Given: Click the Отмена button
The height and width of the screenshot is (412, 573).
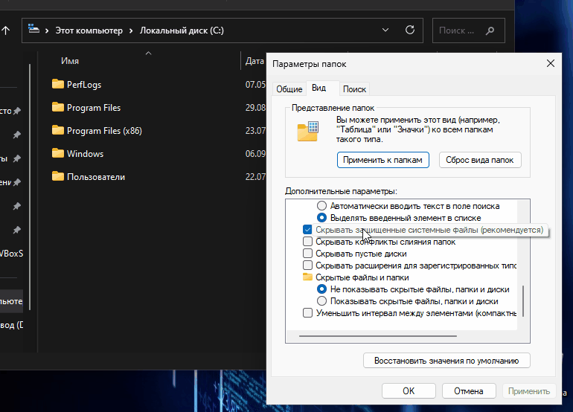Looking at the screenshot, I should point(469,391).
